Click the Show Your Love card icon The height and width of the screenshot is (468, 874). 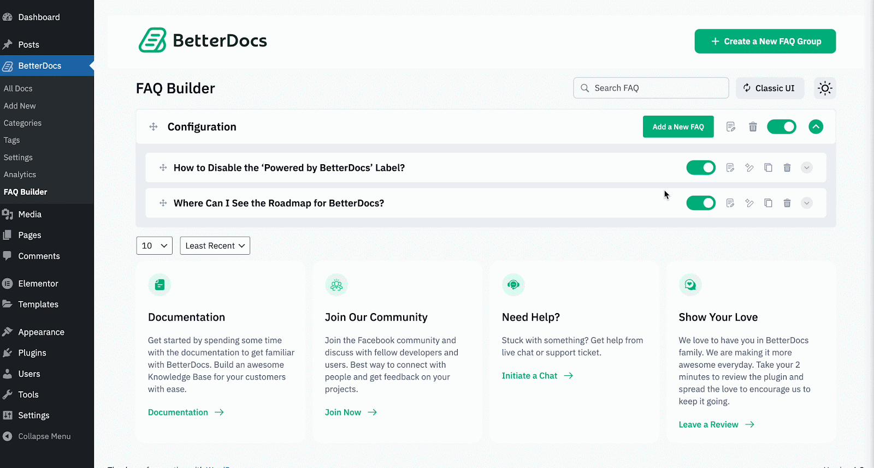point(690,285)
